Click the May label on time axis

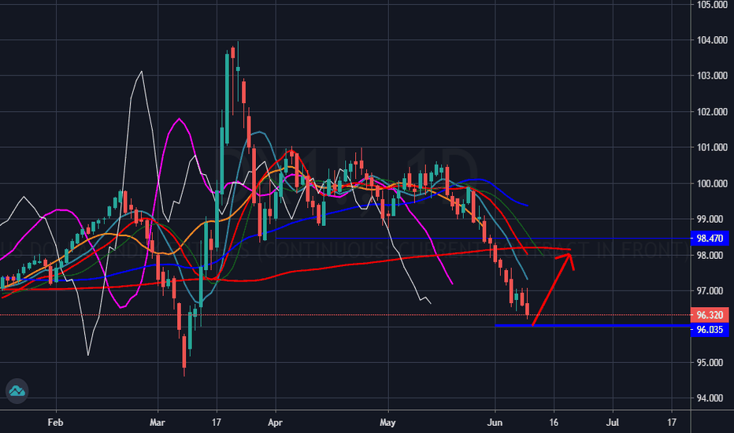(x=387, y=422)
